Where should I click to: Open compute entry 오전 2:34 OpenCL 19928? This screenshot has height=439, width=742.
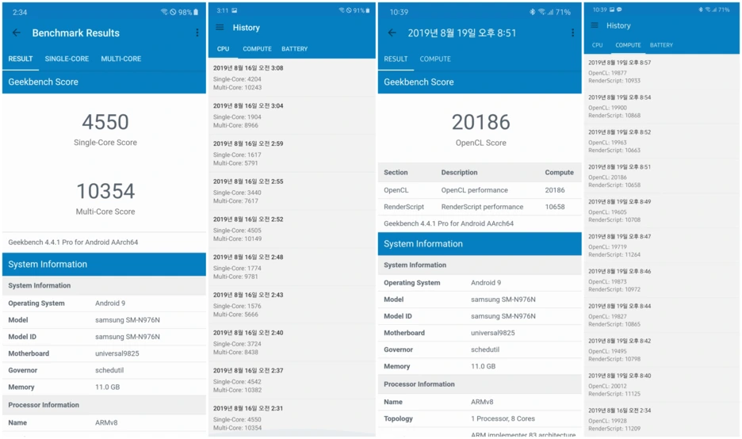(662, 419)
